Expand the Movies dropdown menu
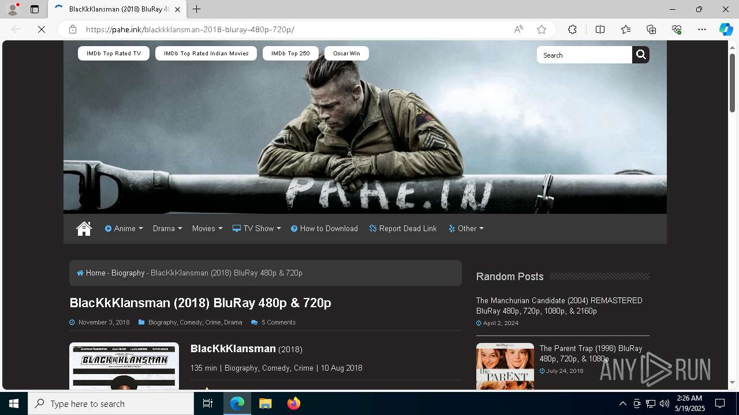The width and height of the screenshot is (739, 415). click(207, 229)
